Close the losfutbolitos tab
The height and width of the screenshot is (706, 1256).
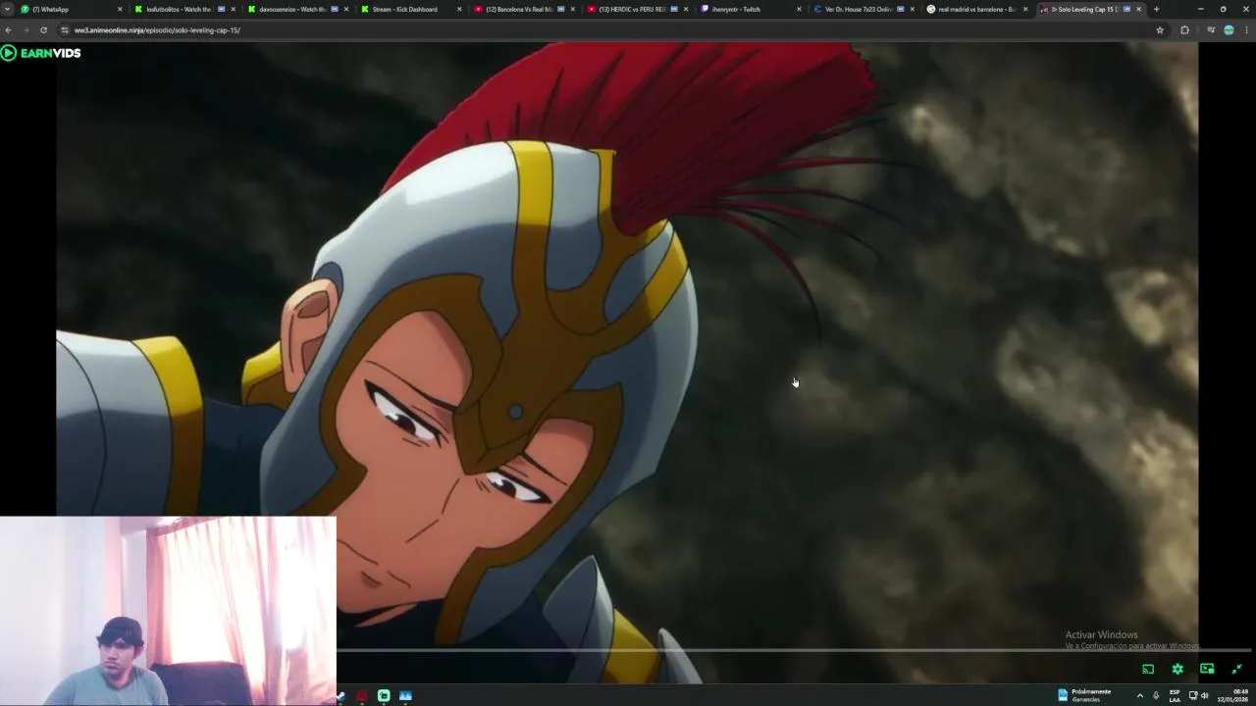(x=233, y=9)
